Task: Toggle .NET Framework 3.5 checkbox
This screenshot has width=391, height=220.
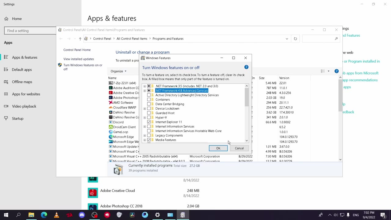Action: coord(149,86)
